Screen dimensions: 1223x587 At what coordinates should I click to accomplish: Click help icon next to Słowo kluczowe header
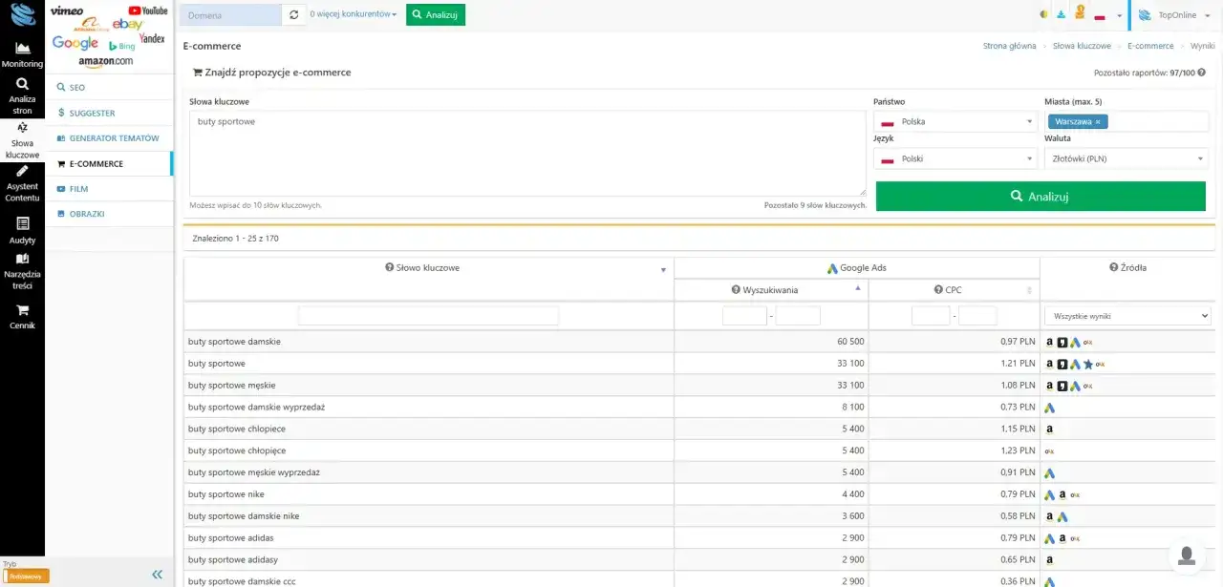click(390, 268)
